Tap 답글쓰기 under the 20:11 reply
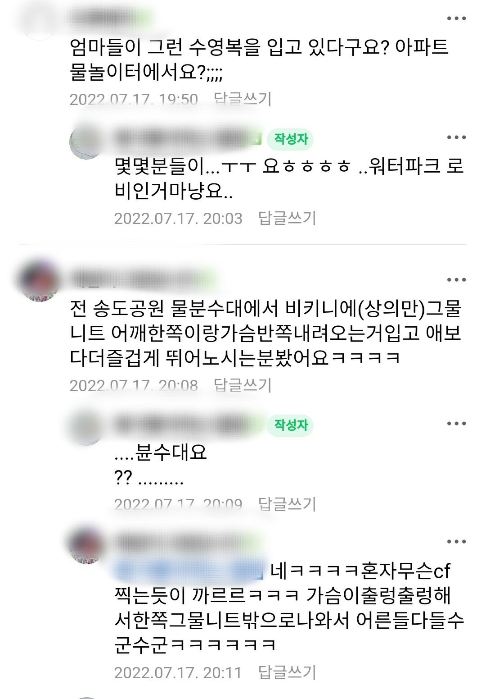The width and height of the screenshot is (486, 699). [287, 672]
